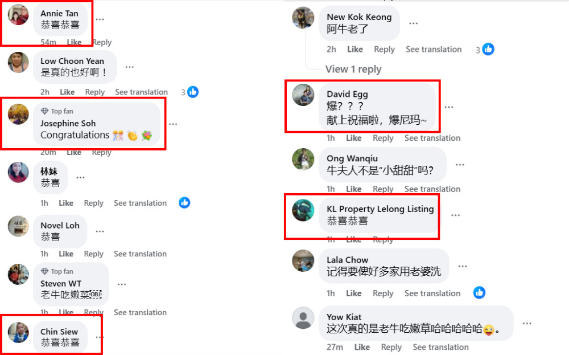Open more options for New Kok Keong's comment
This screenshot has height=355, width=569.
(x=413, y=23)
